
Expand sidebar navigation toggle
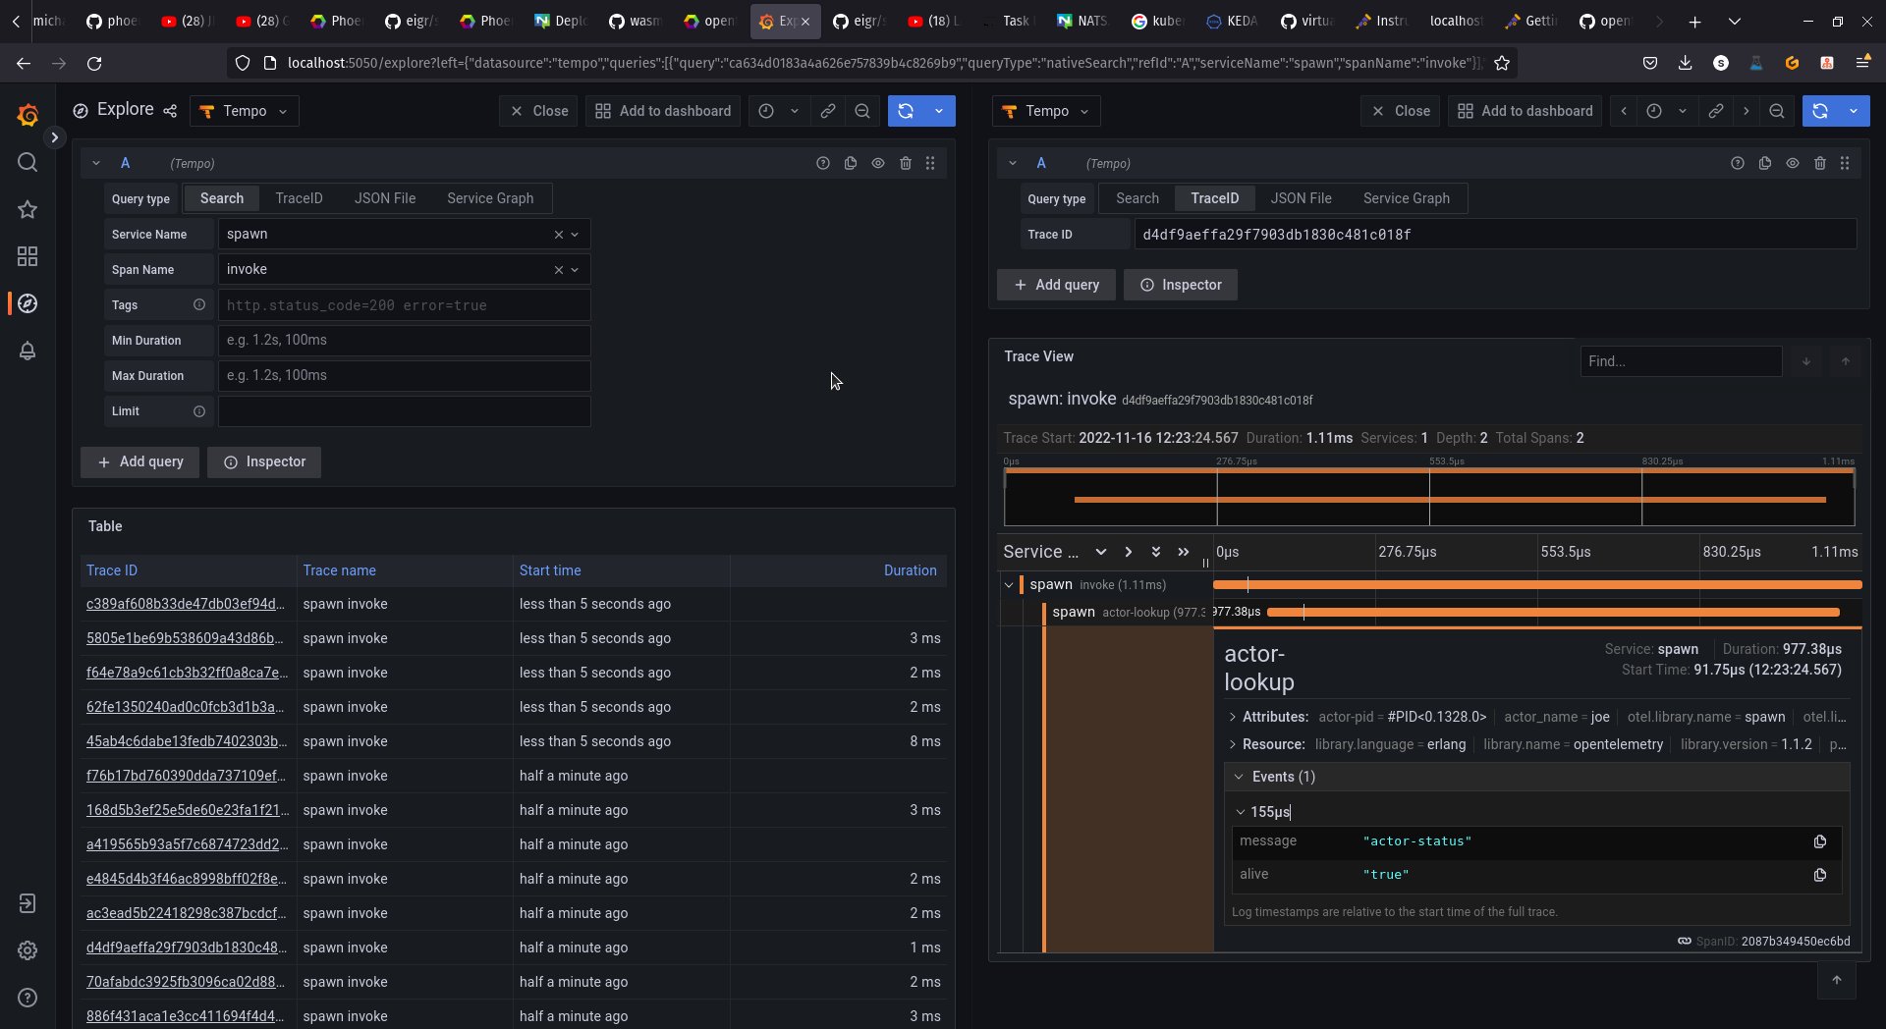coord(55,137)
